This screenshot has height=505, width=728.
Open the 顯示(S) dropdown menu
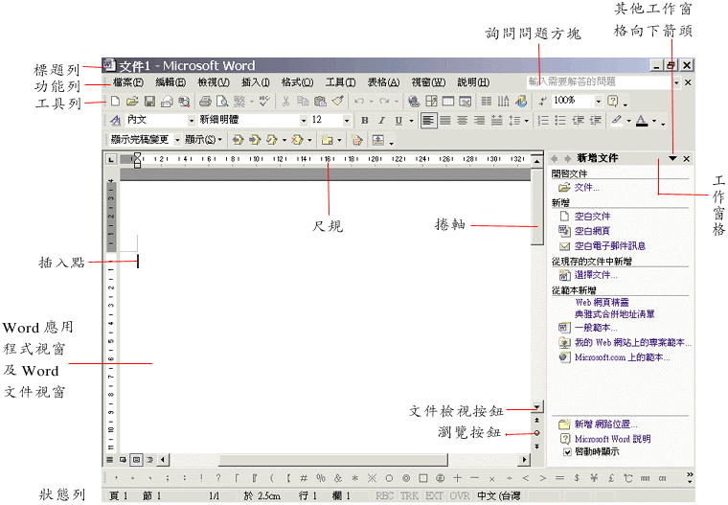coord(203,139)
